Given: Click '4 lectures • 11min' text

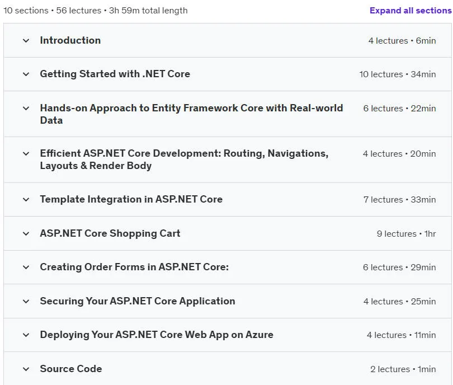Looking at the screenshot, I should click(402, 335).
